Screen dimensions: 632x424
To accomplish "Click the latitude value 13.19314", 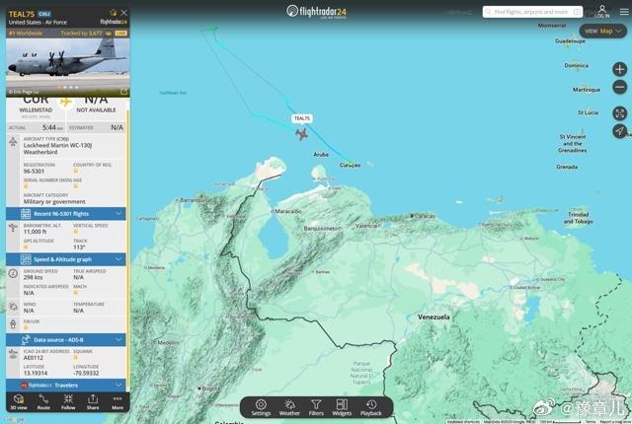I will coord(36,374).
